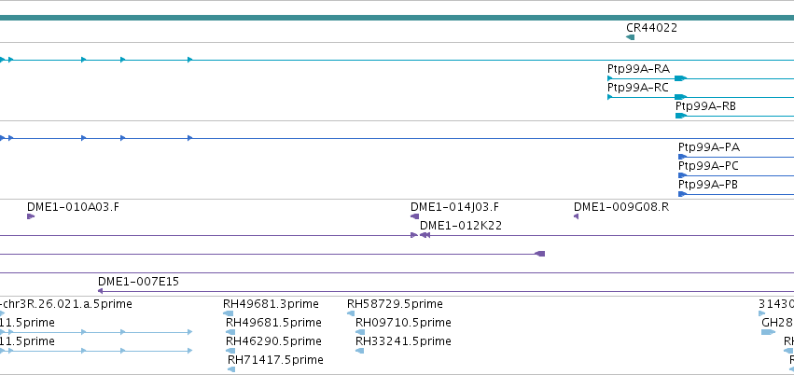
Task: Click the DME1-014J03.F label
Action: (x=454, y=207)
